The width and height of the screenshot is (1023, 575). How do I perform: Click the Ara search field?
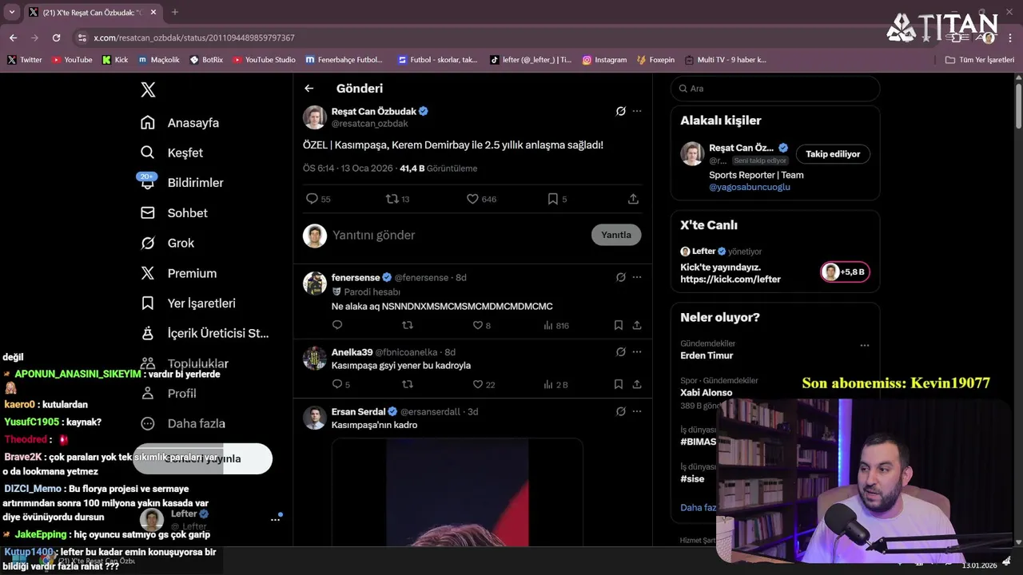[775, 89]
